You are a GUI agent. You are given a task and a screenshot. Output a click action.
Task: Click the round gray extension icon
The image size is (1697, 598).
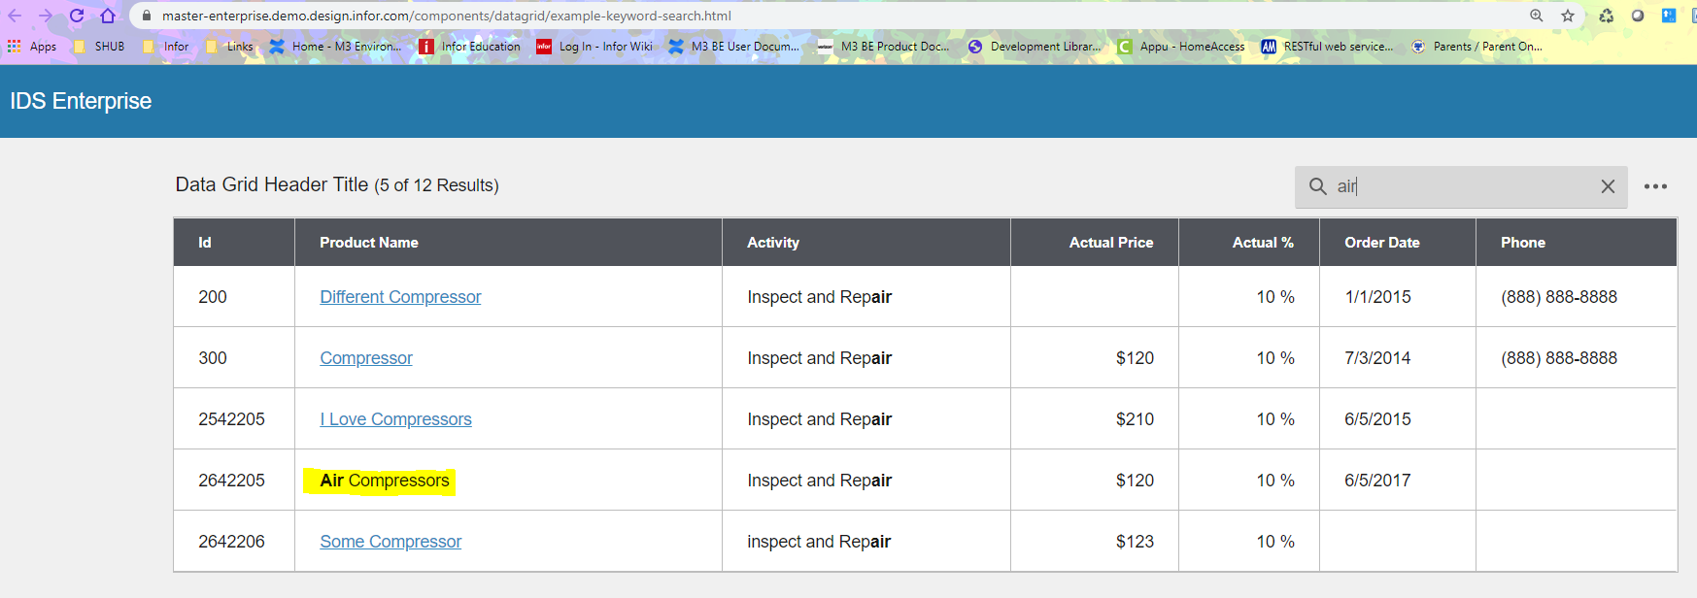tap(1638, 16)
